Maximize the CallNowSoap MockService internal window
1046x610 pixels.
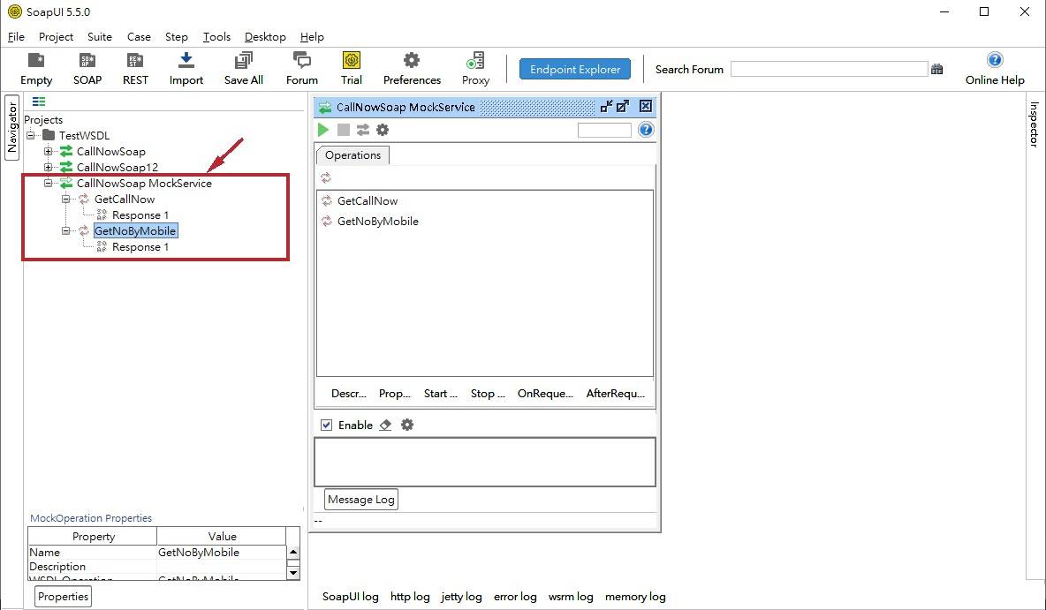tap(623, 107)
